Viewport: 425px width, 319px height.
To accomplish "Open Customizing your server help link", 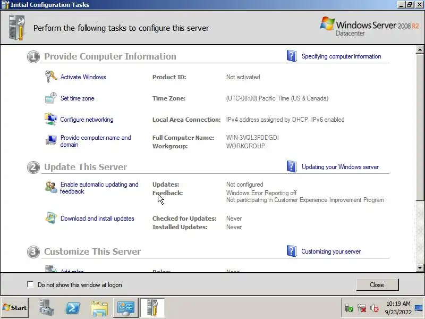I will [331, 251].
